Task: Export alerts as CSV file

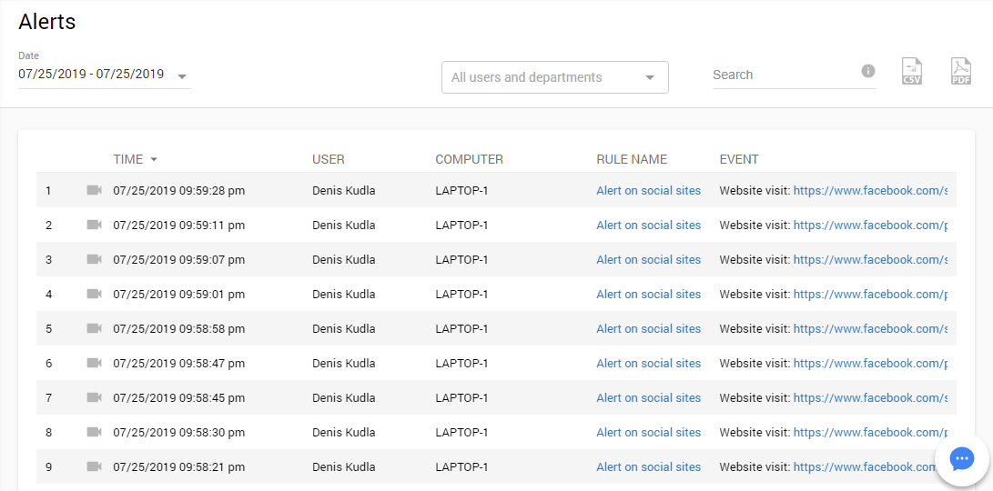Action: pos(911,72)
